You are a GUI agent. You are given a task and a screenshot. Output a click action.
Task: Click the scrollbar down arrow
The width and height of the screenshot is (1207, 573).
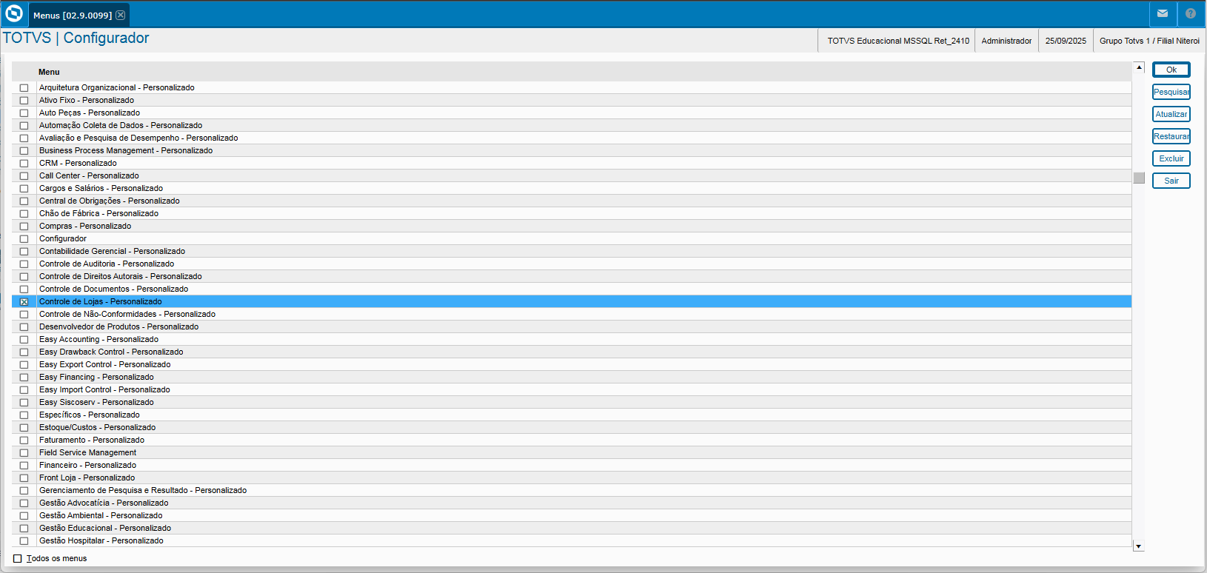click(x=1139, y=546)
